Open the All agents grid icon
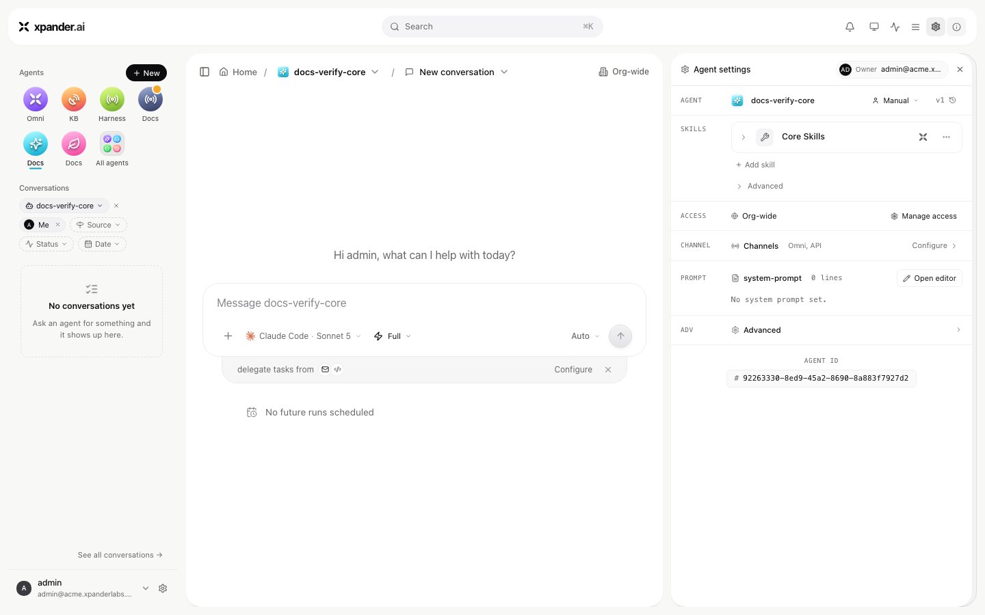This screenshot has width=985, height=615. pyautogui.click(x=112, y=143)
